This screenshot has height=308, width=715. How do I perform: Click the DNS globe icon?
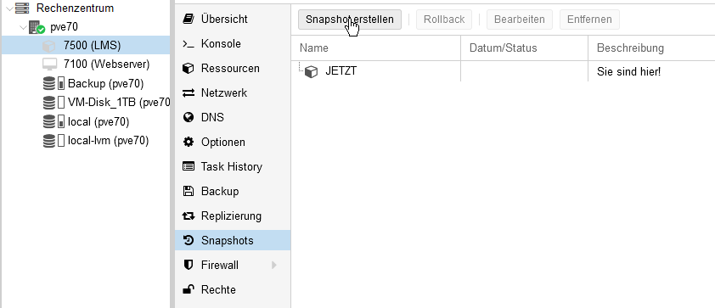189,118
